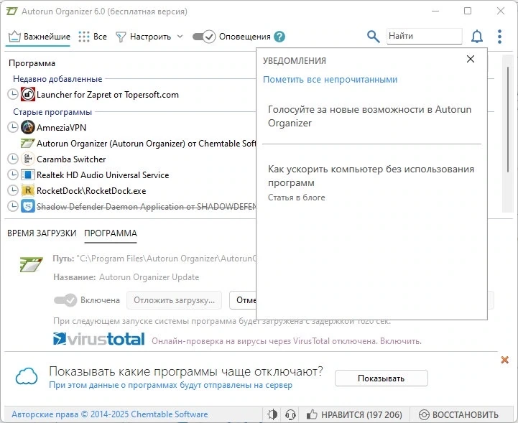
Task: Click the Показывать button
Action: click(381, 378)
